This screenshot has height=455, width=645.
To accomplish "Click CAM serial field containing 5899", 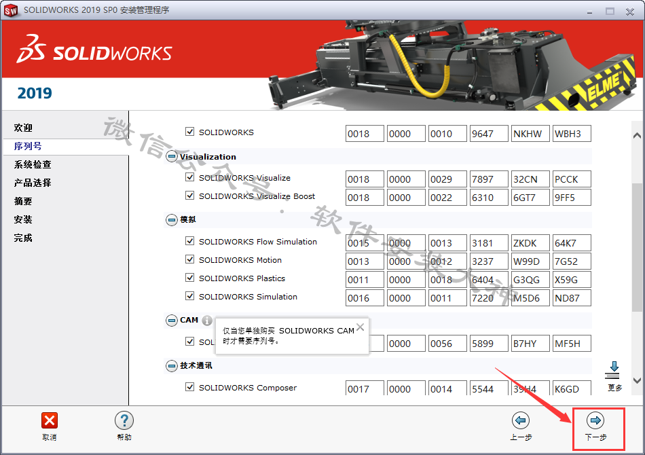I will coord(489,344).
